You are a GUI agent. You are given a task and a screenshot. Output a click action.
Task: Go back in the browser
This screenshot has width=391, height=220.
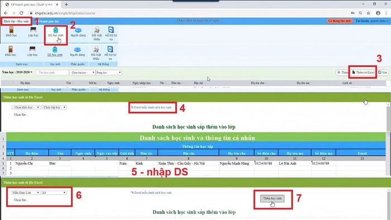pyautogui.click(x=6, y=13)
